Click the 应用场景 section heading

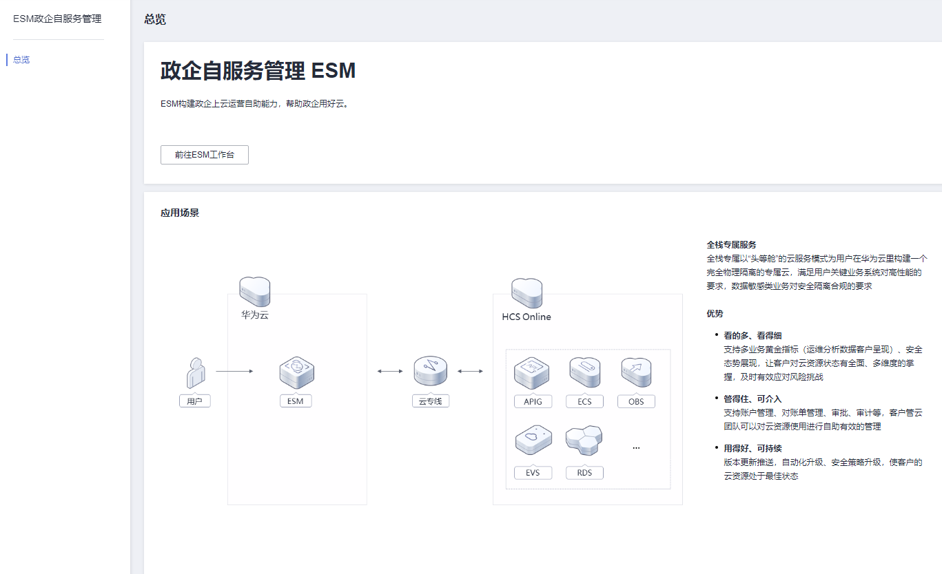(180, 213)
